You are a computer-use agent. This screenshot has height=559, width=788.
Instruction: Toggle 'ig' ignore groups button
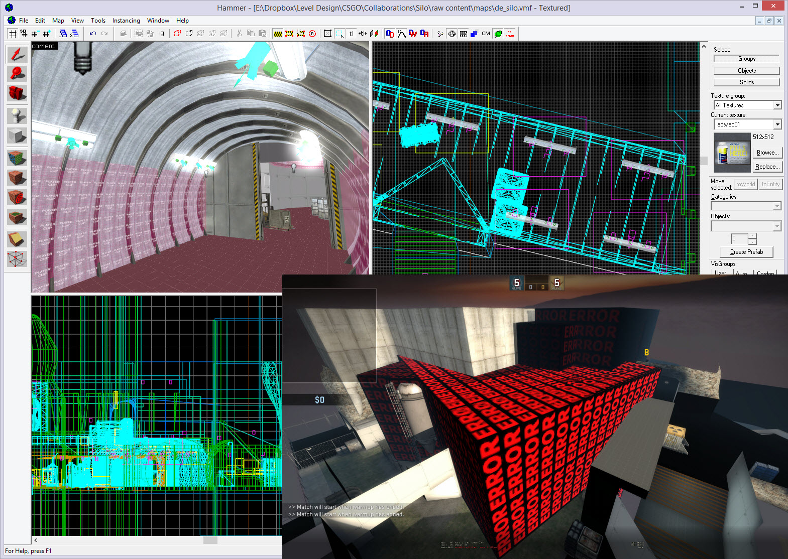(x=162, y=34)
